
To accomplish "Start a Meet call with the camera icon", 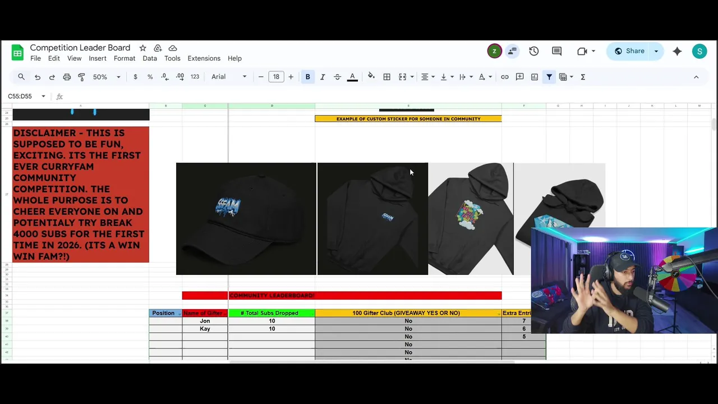I will pyautogui.click(x=582, y=51).
